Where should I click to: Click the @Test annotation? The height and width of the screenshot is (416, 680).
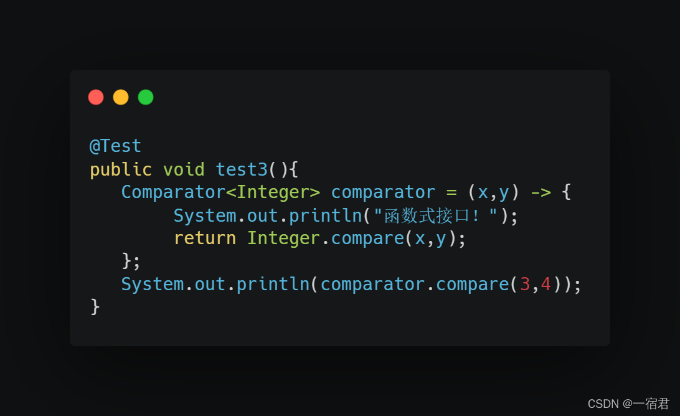(115, 146)
